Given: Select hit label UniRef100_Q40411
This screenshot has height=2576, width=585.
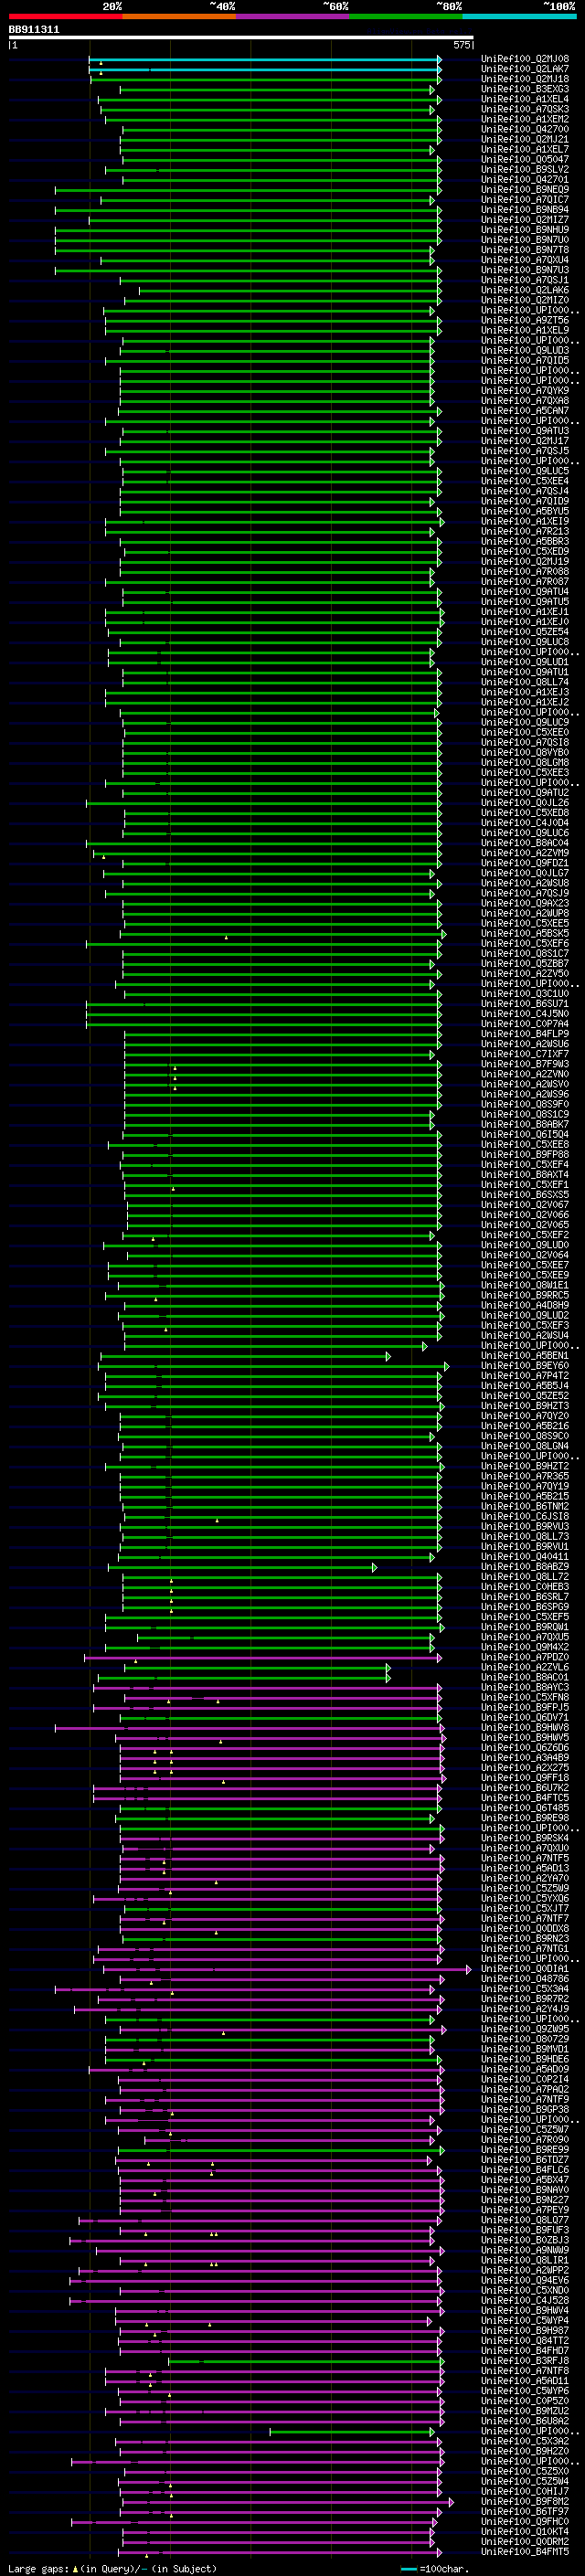Looking at the screenshot, I should [525, 1557].
